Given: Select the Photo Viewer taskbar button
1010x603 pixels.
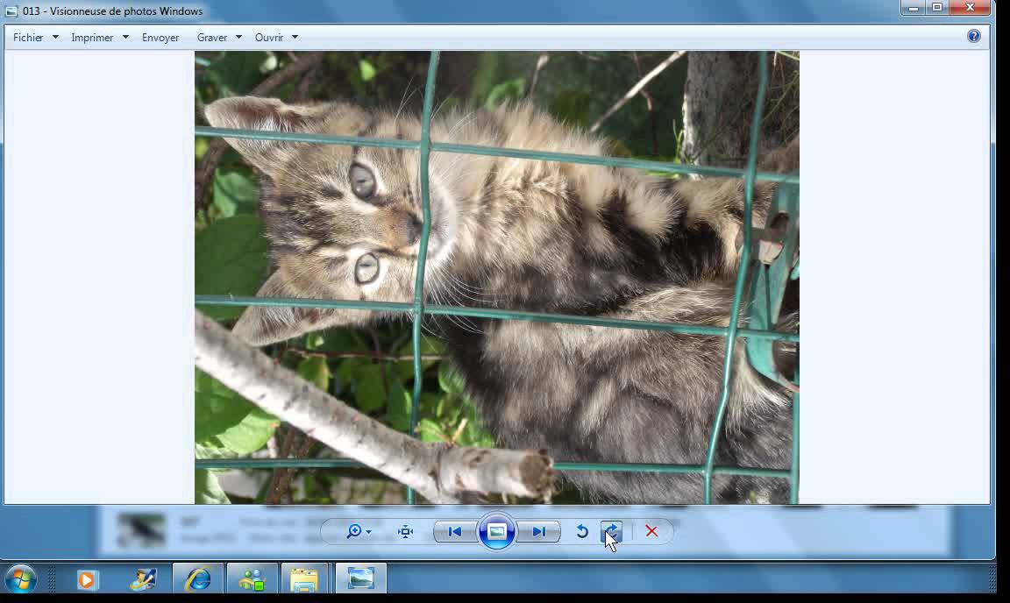Looking at the screenshot, I should click(360, 579).
